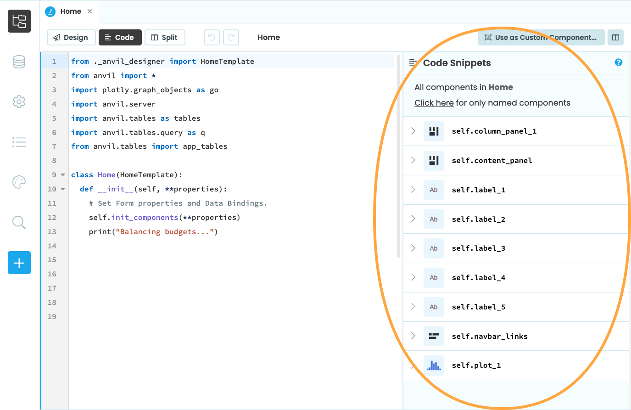Expand the self.column_panel_1 entry
631x410 pixels.
(x=413, y=131)
